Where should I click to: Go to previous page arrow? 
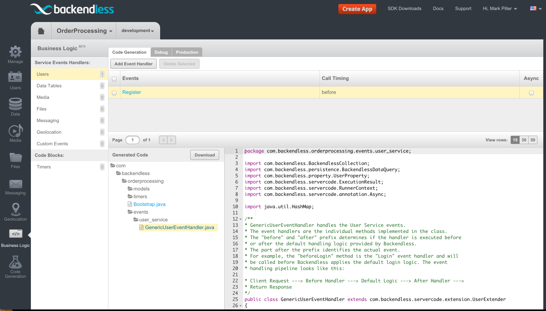(163, 140)
